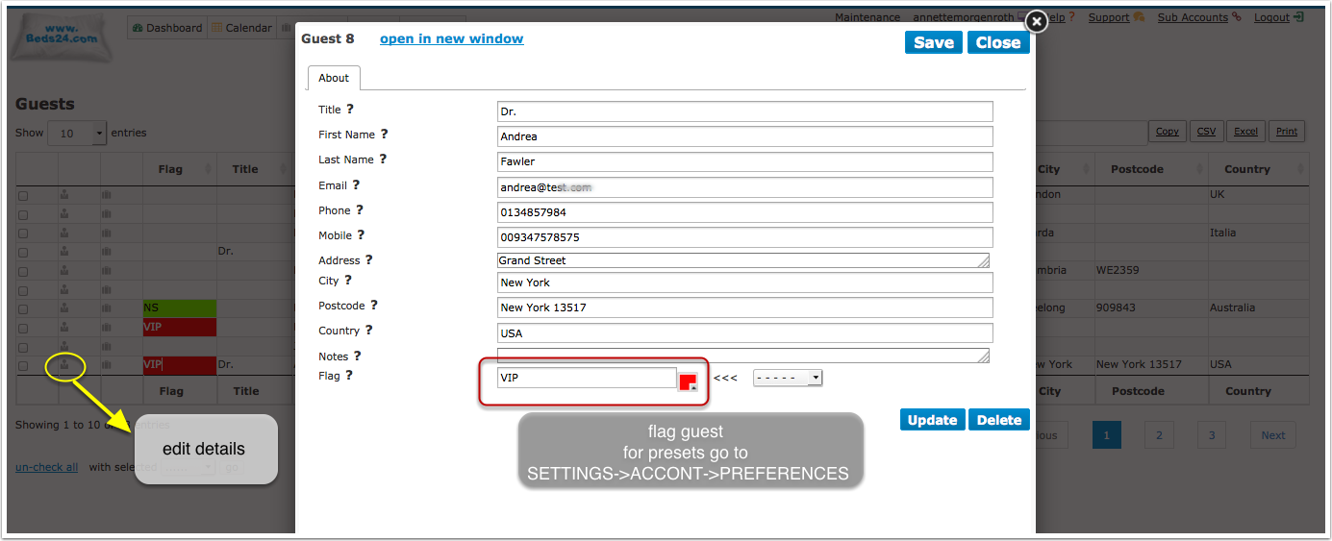Viewport: 1332px width, 541px height.
Task: Click the Maintenance link in the header
Action: click(x=867, y=17)
